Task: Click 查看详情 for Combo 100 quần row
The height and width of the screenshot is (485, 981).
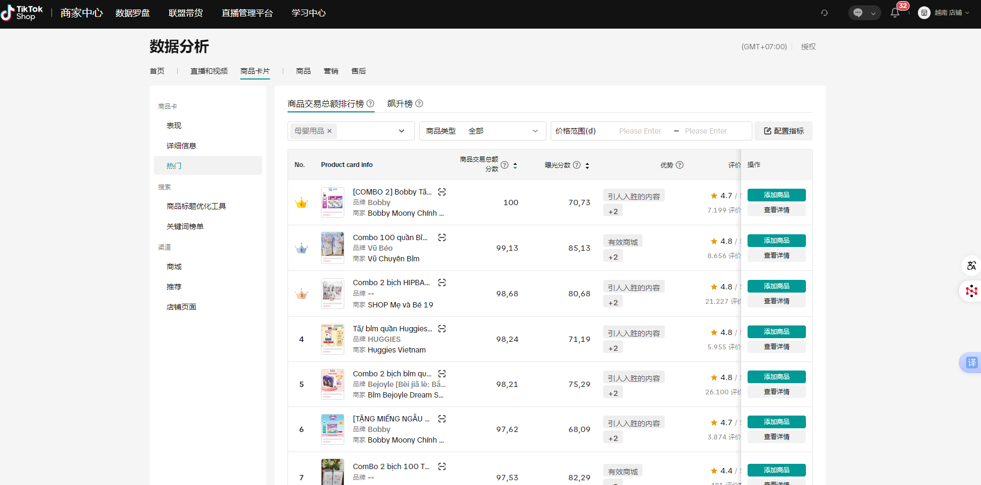Action: pos(777,255)
